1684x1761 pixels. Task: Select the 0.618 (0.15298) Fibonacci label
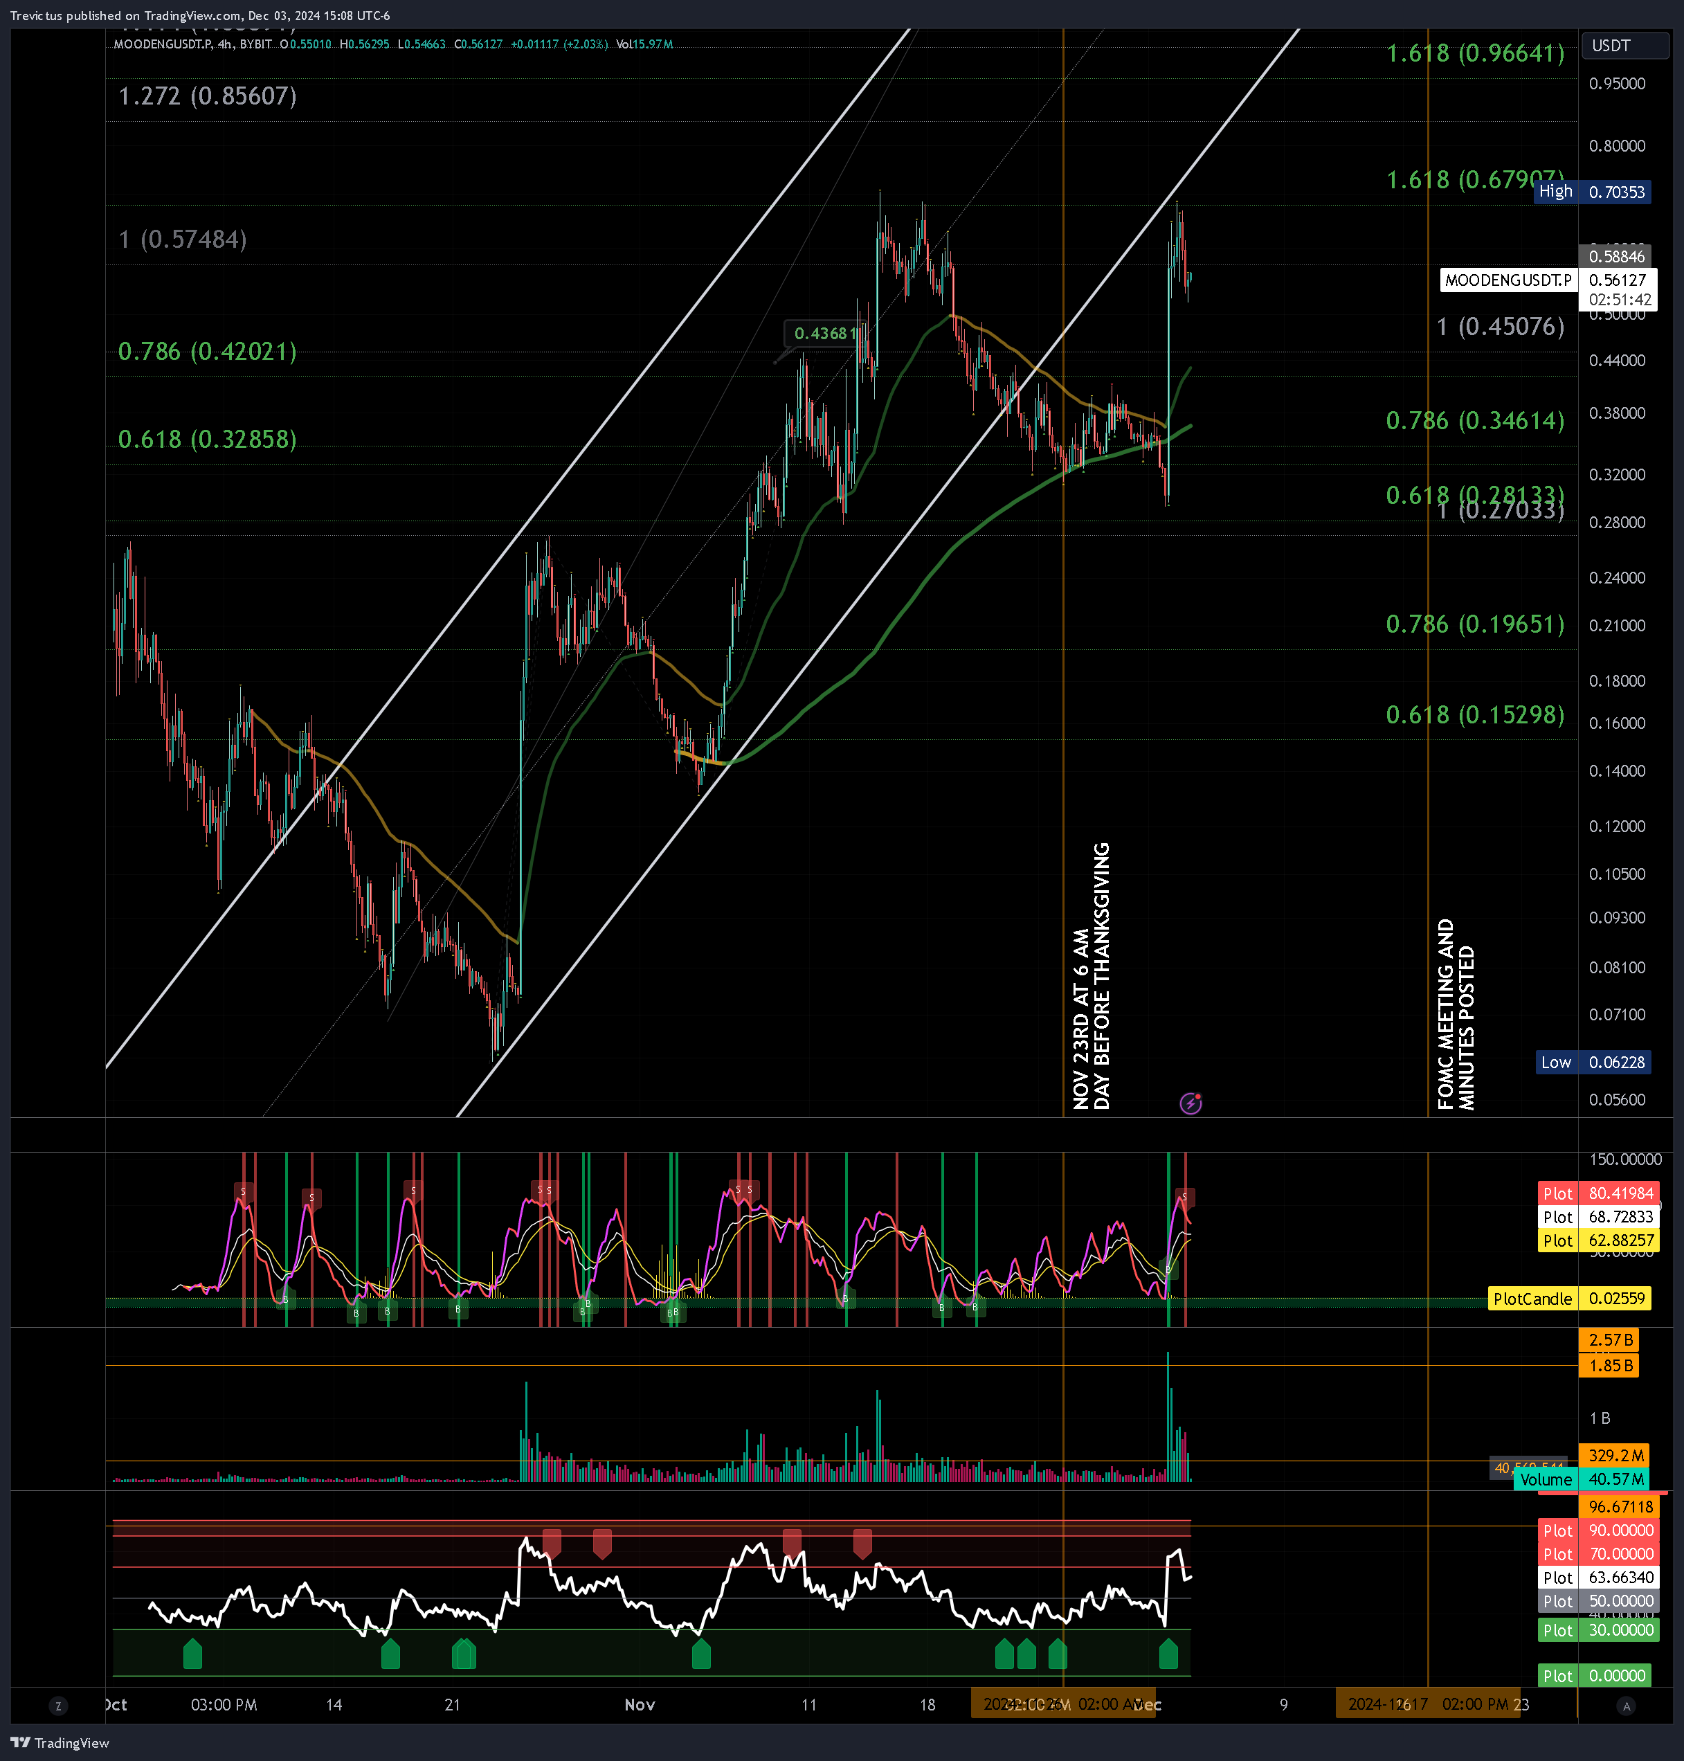pyautogui.click(x=1475, y=714)
